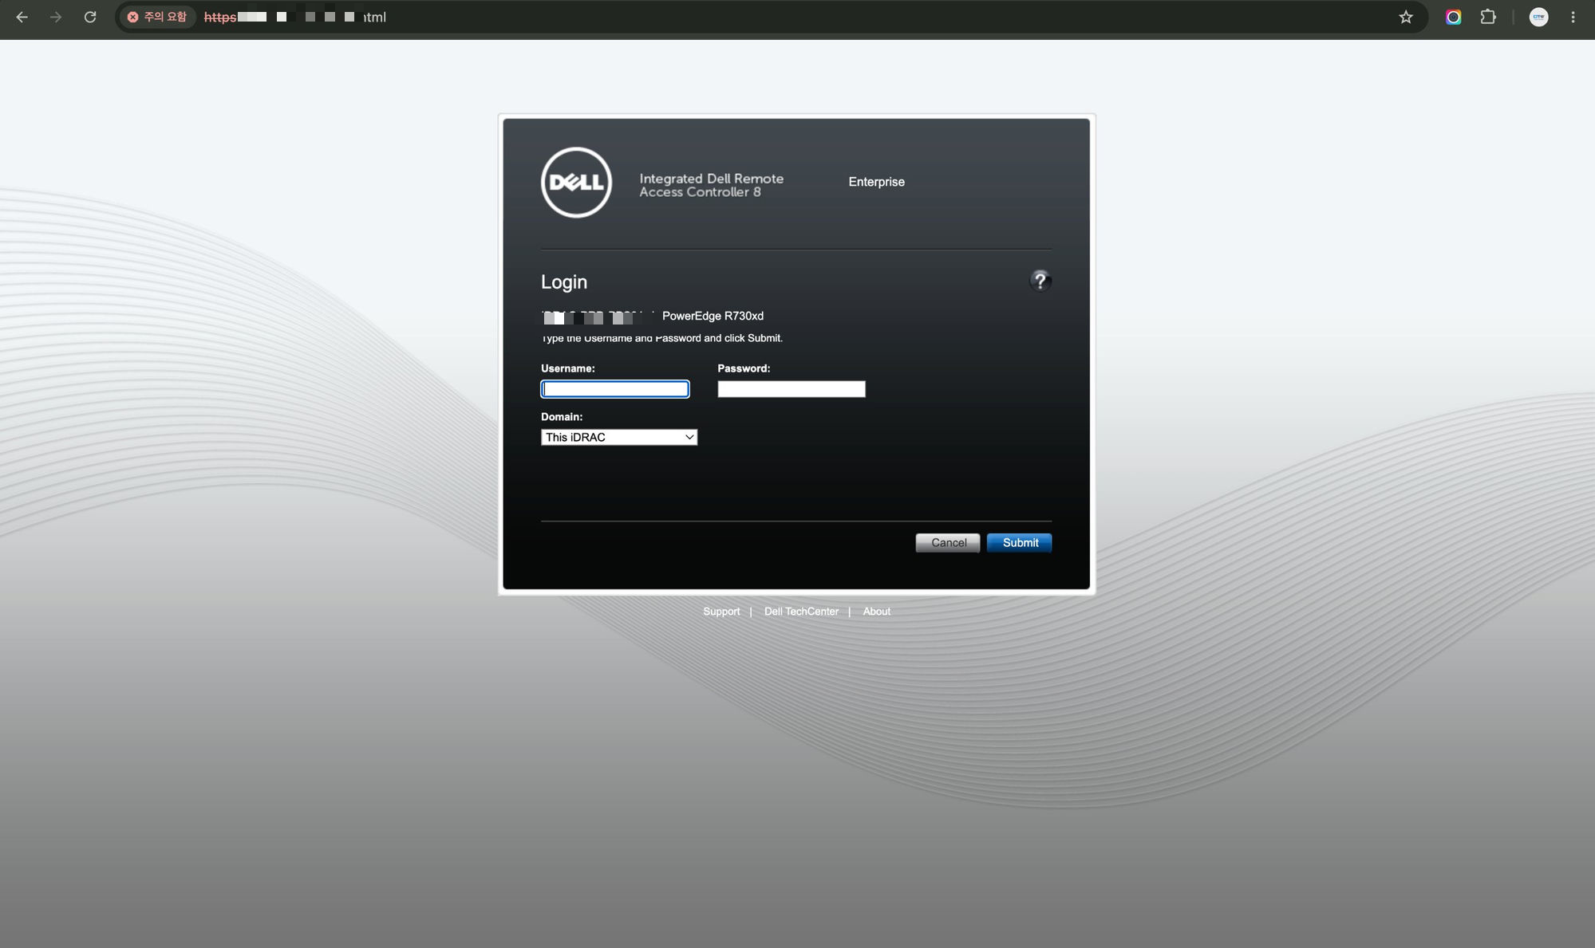Viewport: 1595px width, 948px height.
Task: Focus the Username input field
Action: (x=615, y=389)
